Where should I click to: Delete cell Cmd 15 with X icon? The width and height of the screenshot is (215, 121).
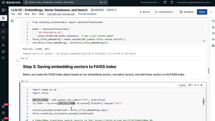(x=202, y=85)
